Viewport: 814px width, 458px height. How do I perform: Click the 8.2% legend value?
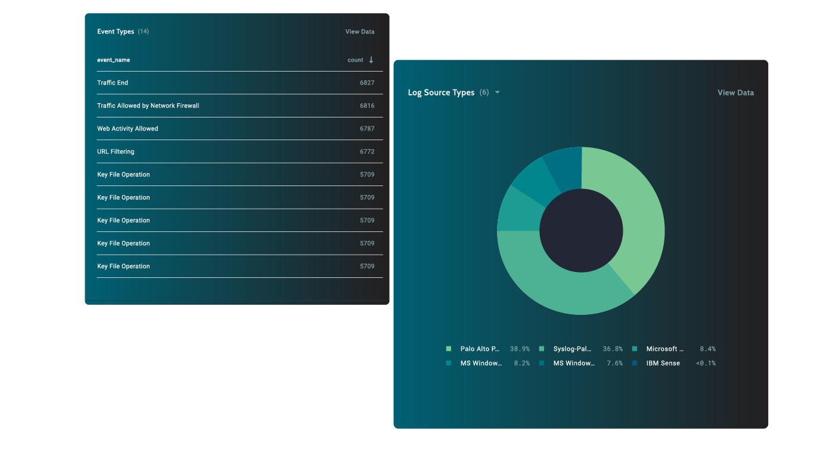pos(522,363)
